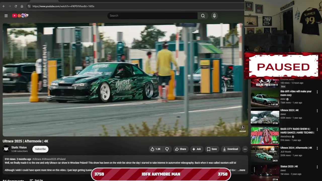Dislike the video with thumbs-down
This screenshot has width=322, height=181.
(167, 149)
